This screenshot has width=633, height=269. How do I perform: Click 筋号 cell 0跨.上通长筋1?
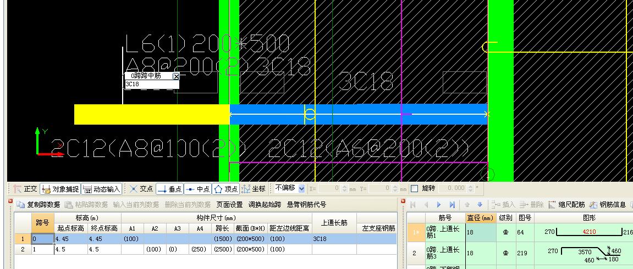(445, 232)
